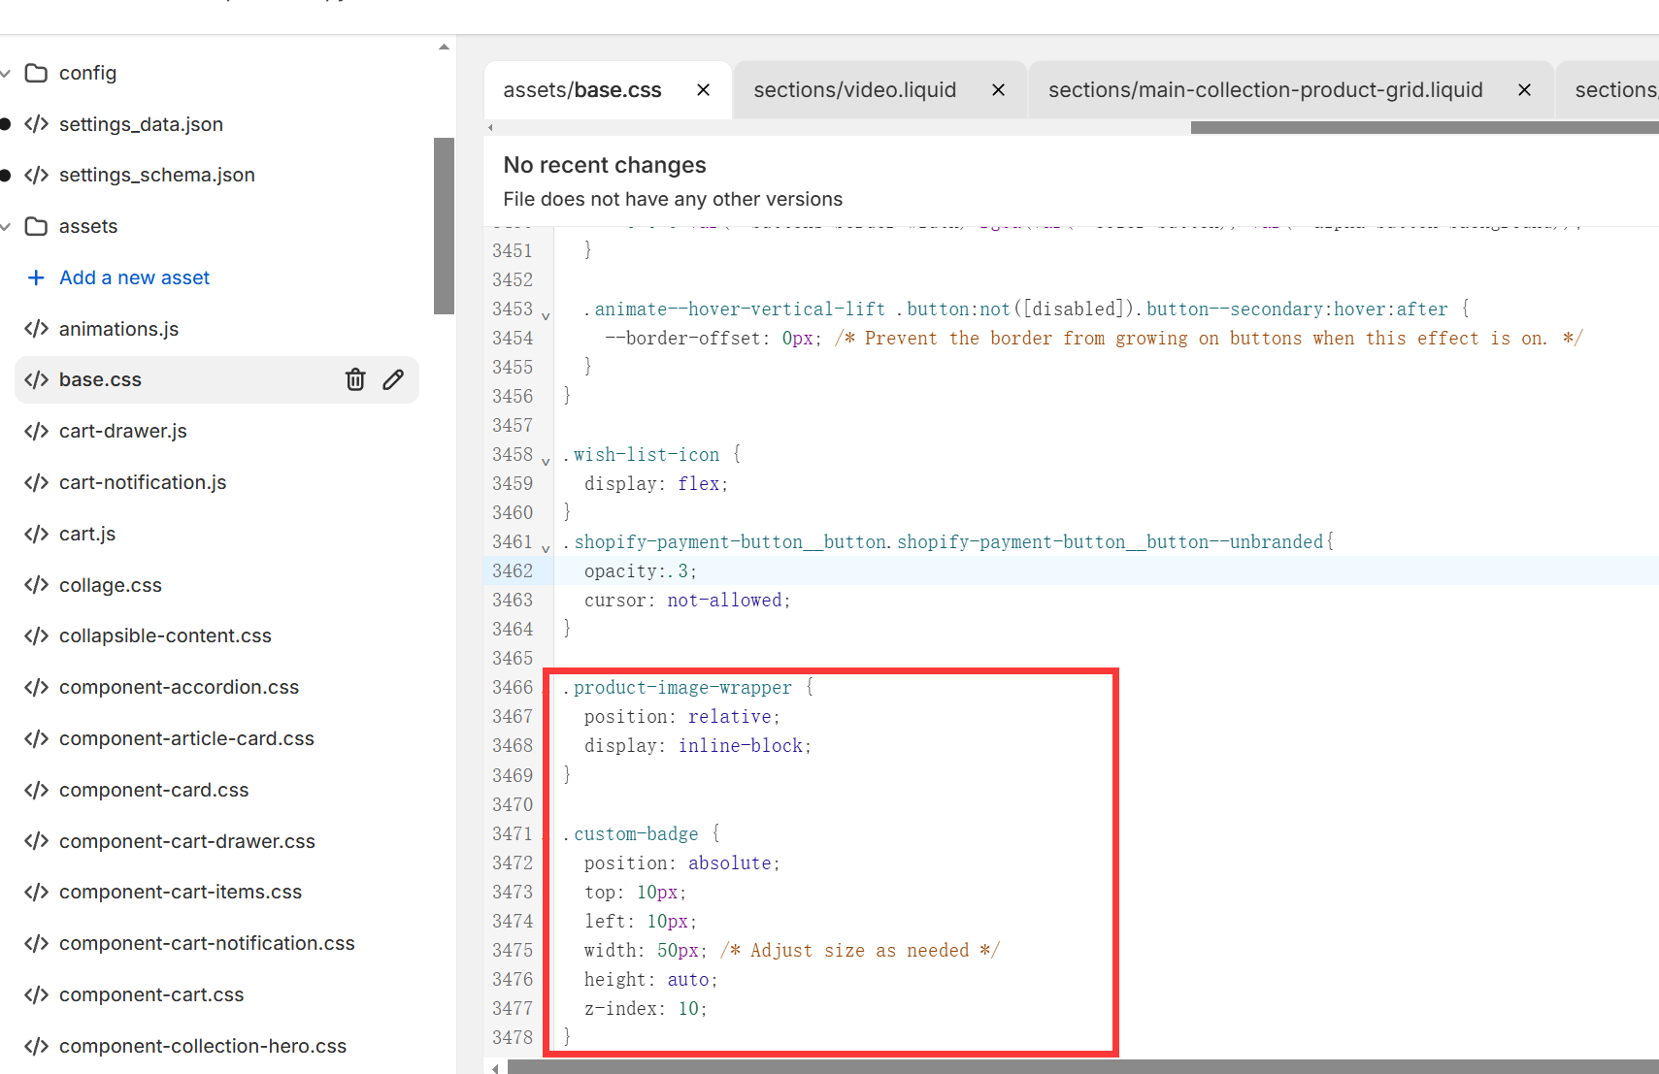Click code icon beside component-card.css
Viewport: 1659px width, 1074px height.
point(36,790)
